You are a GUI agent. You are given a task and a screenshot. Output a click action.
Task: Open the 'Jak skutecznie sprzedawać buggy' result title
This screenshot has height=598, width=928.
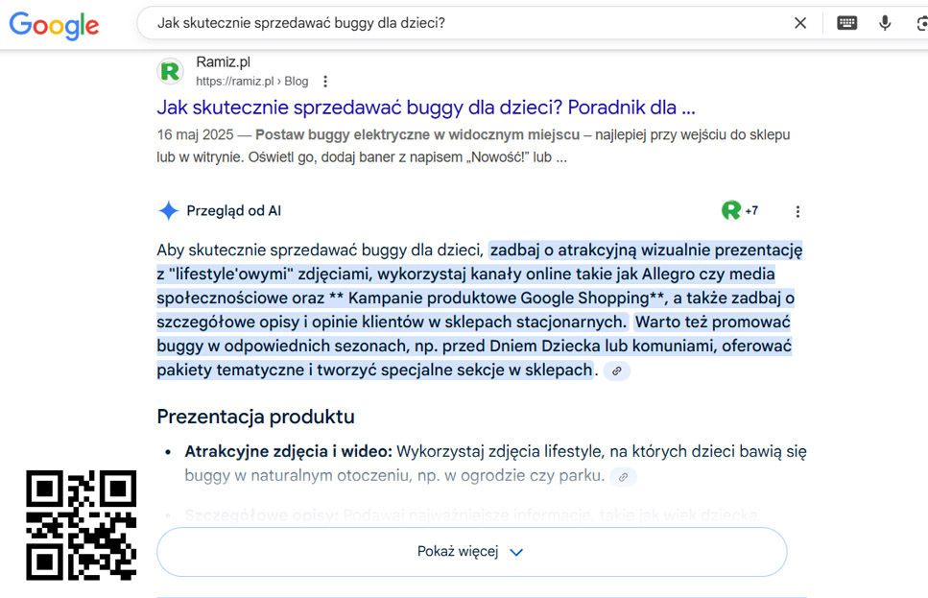425,107
